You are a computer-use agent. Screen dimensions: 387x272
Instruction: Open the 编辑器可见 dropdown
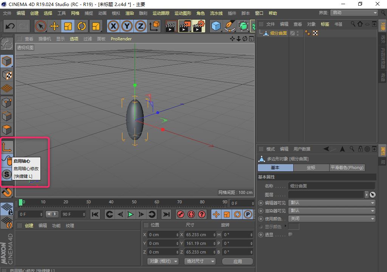(x=332, y=203)
